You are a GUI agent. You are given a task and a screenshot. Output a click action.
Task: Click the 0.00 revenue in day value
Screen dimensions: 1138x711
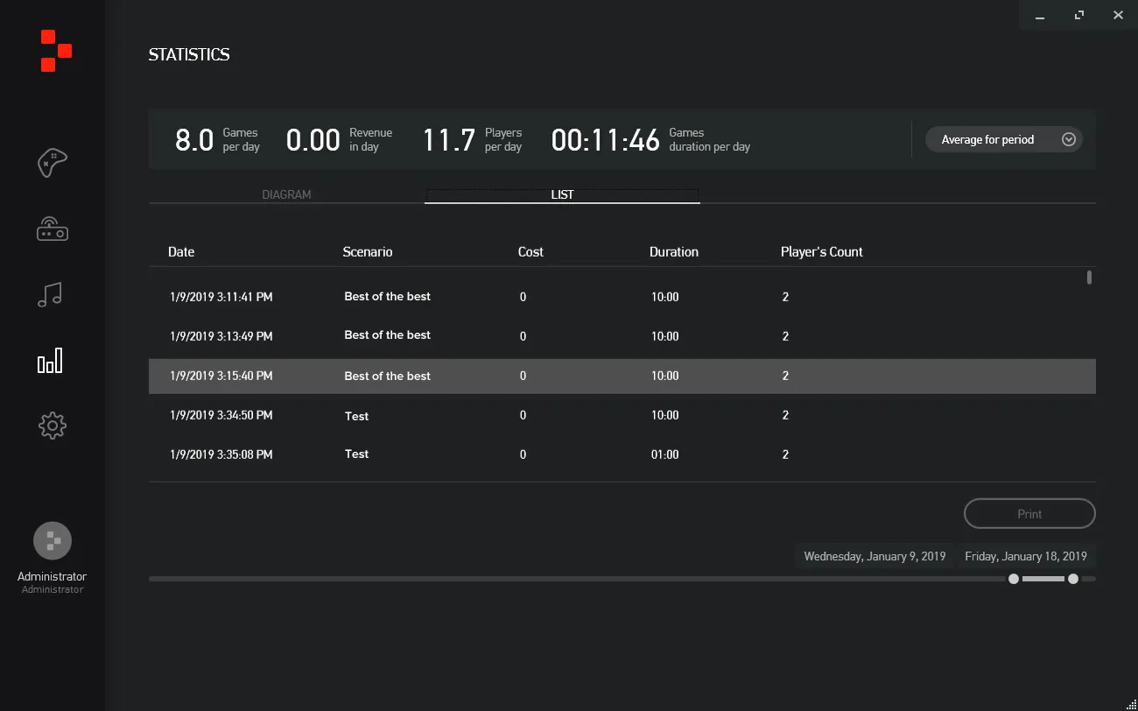point(313,140)
